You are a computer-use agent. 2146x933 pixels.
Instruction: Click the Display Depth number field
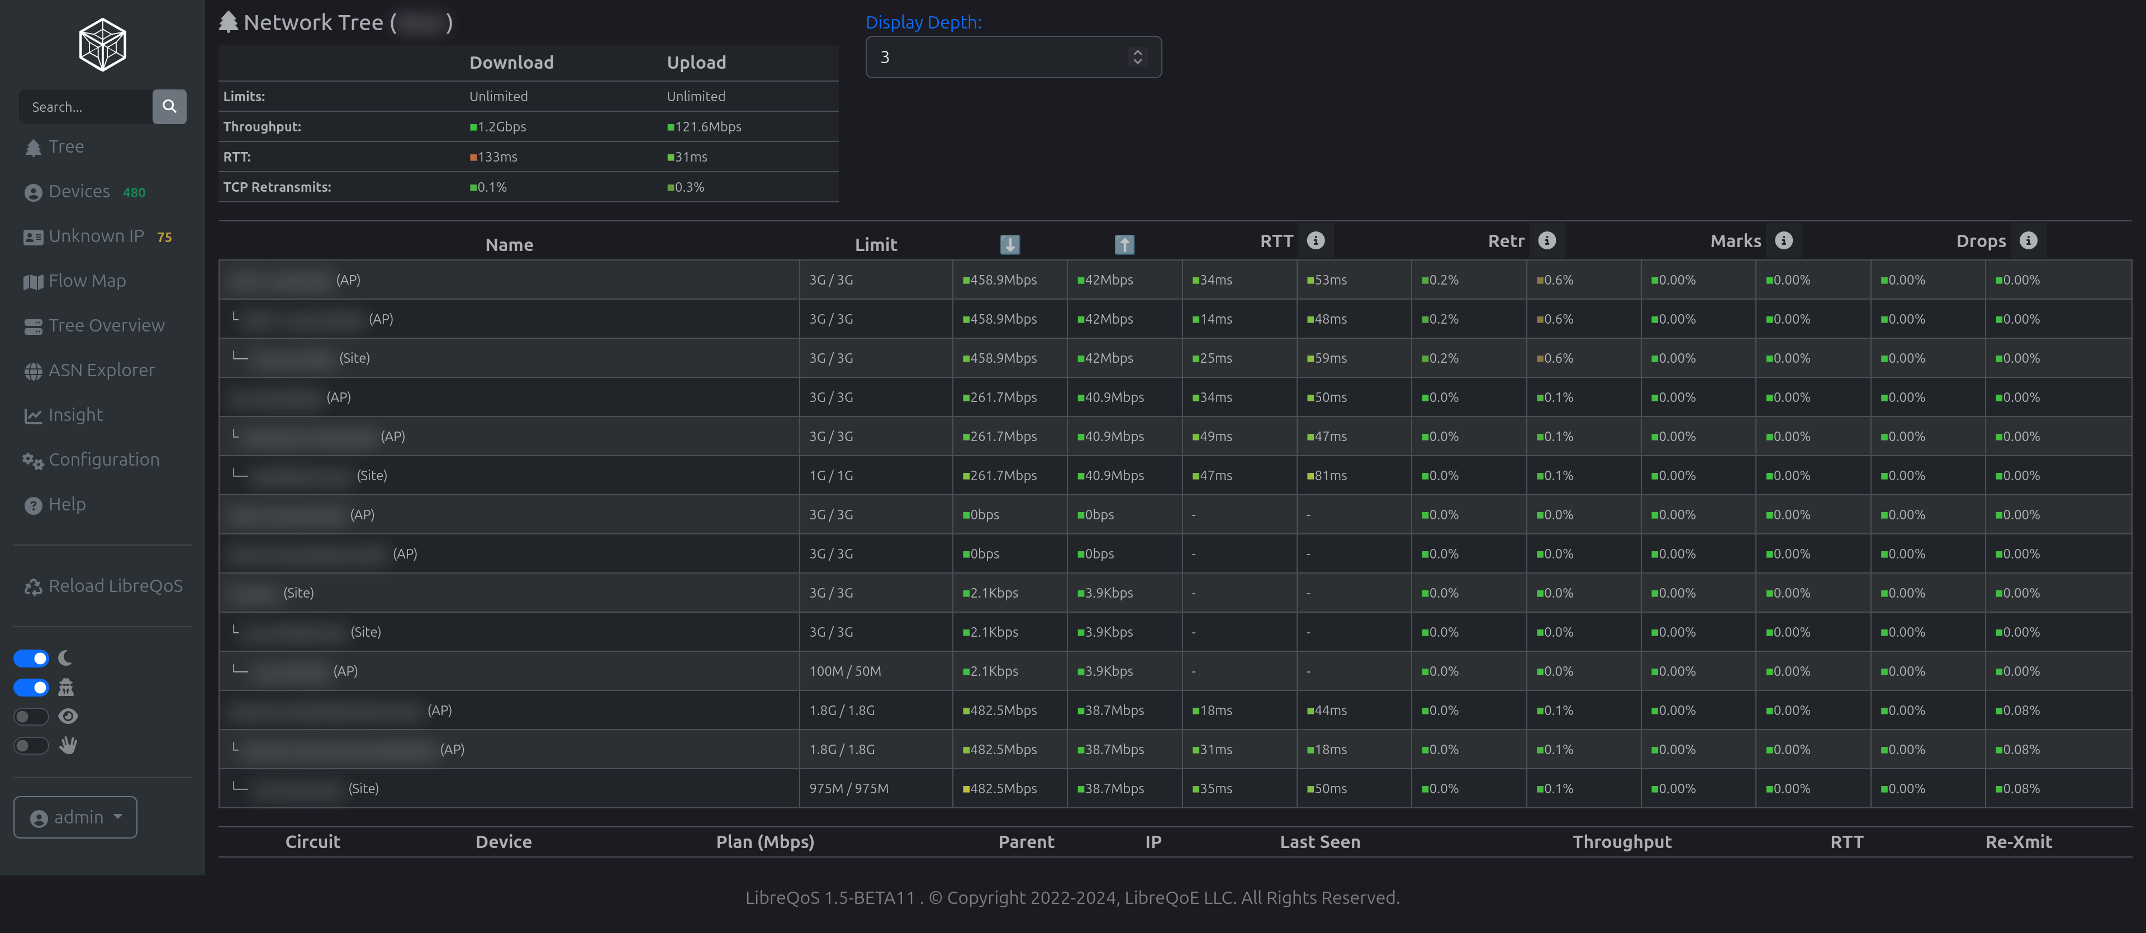[991, 56]
